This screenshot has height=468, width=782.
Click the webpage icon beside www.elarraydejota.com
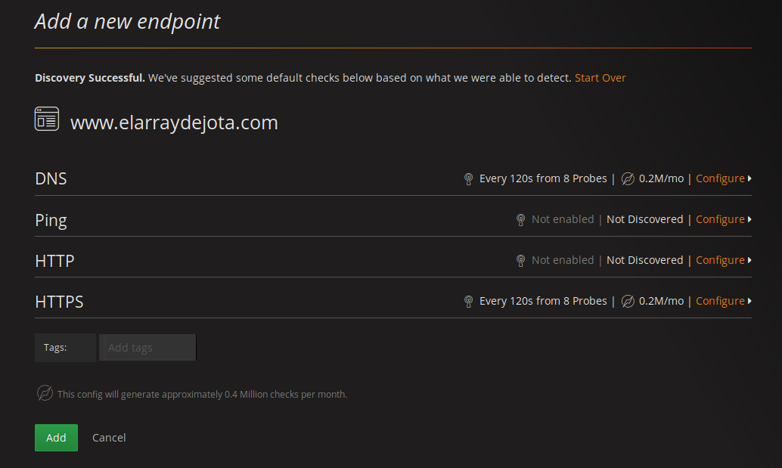[47, 119]
